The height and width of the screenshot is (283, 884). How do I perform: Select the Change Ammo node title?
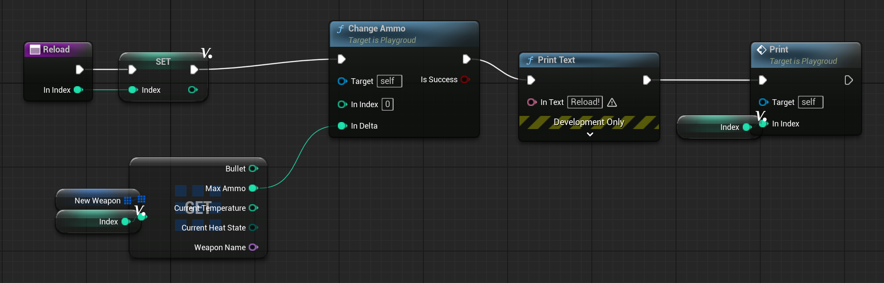(x=376, y=28)
